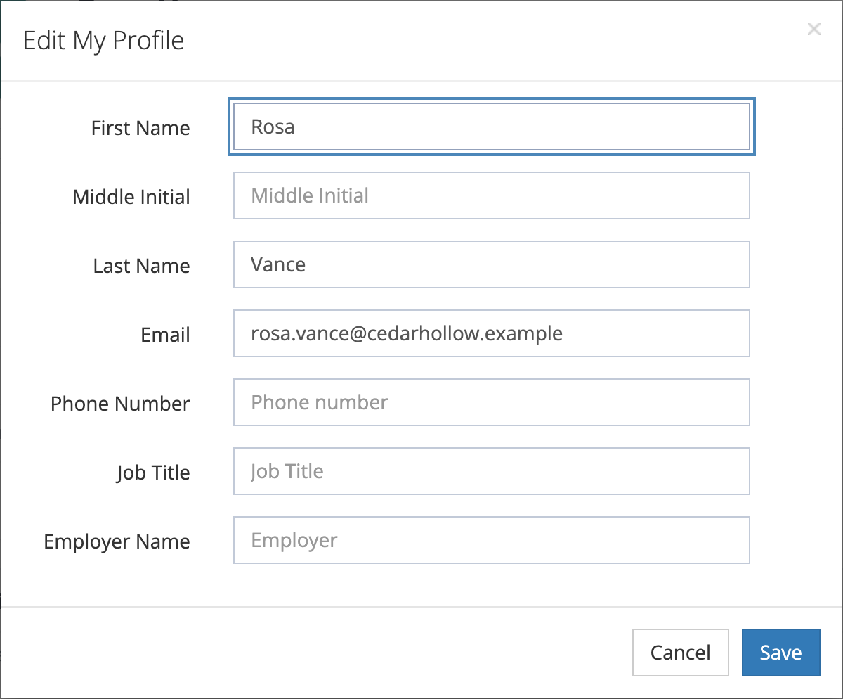Image resolution: width=843 pixels, height=699 pixels.
Task: Select the Last Name field with Vance
Action: (492, 264)
